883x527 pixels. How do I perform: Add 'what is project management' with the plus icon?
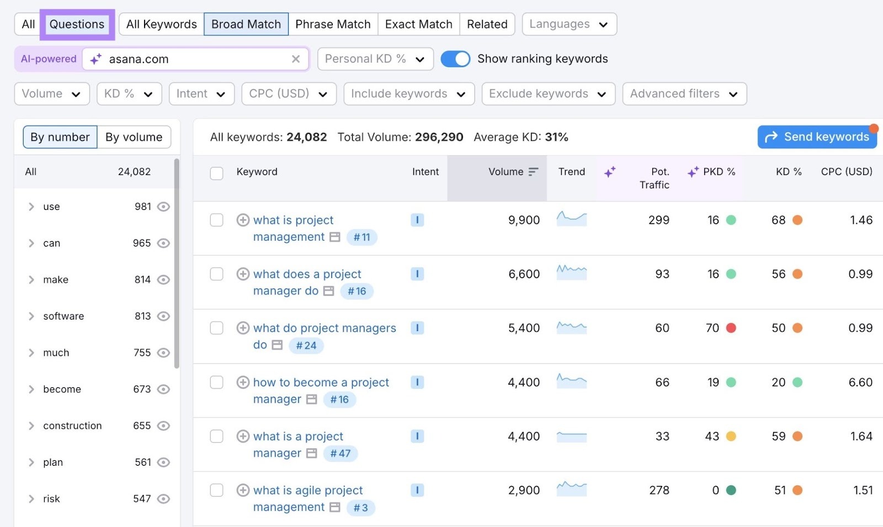243,220
